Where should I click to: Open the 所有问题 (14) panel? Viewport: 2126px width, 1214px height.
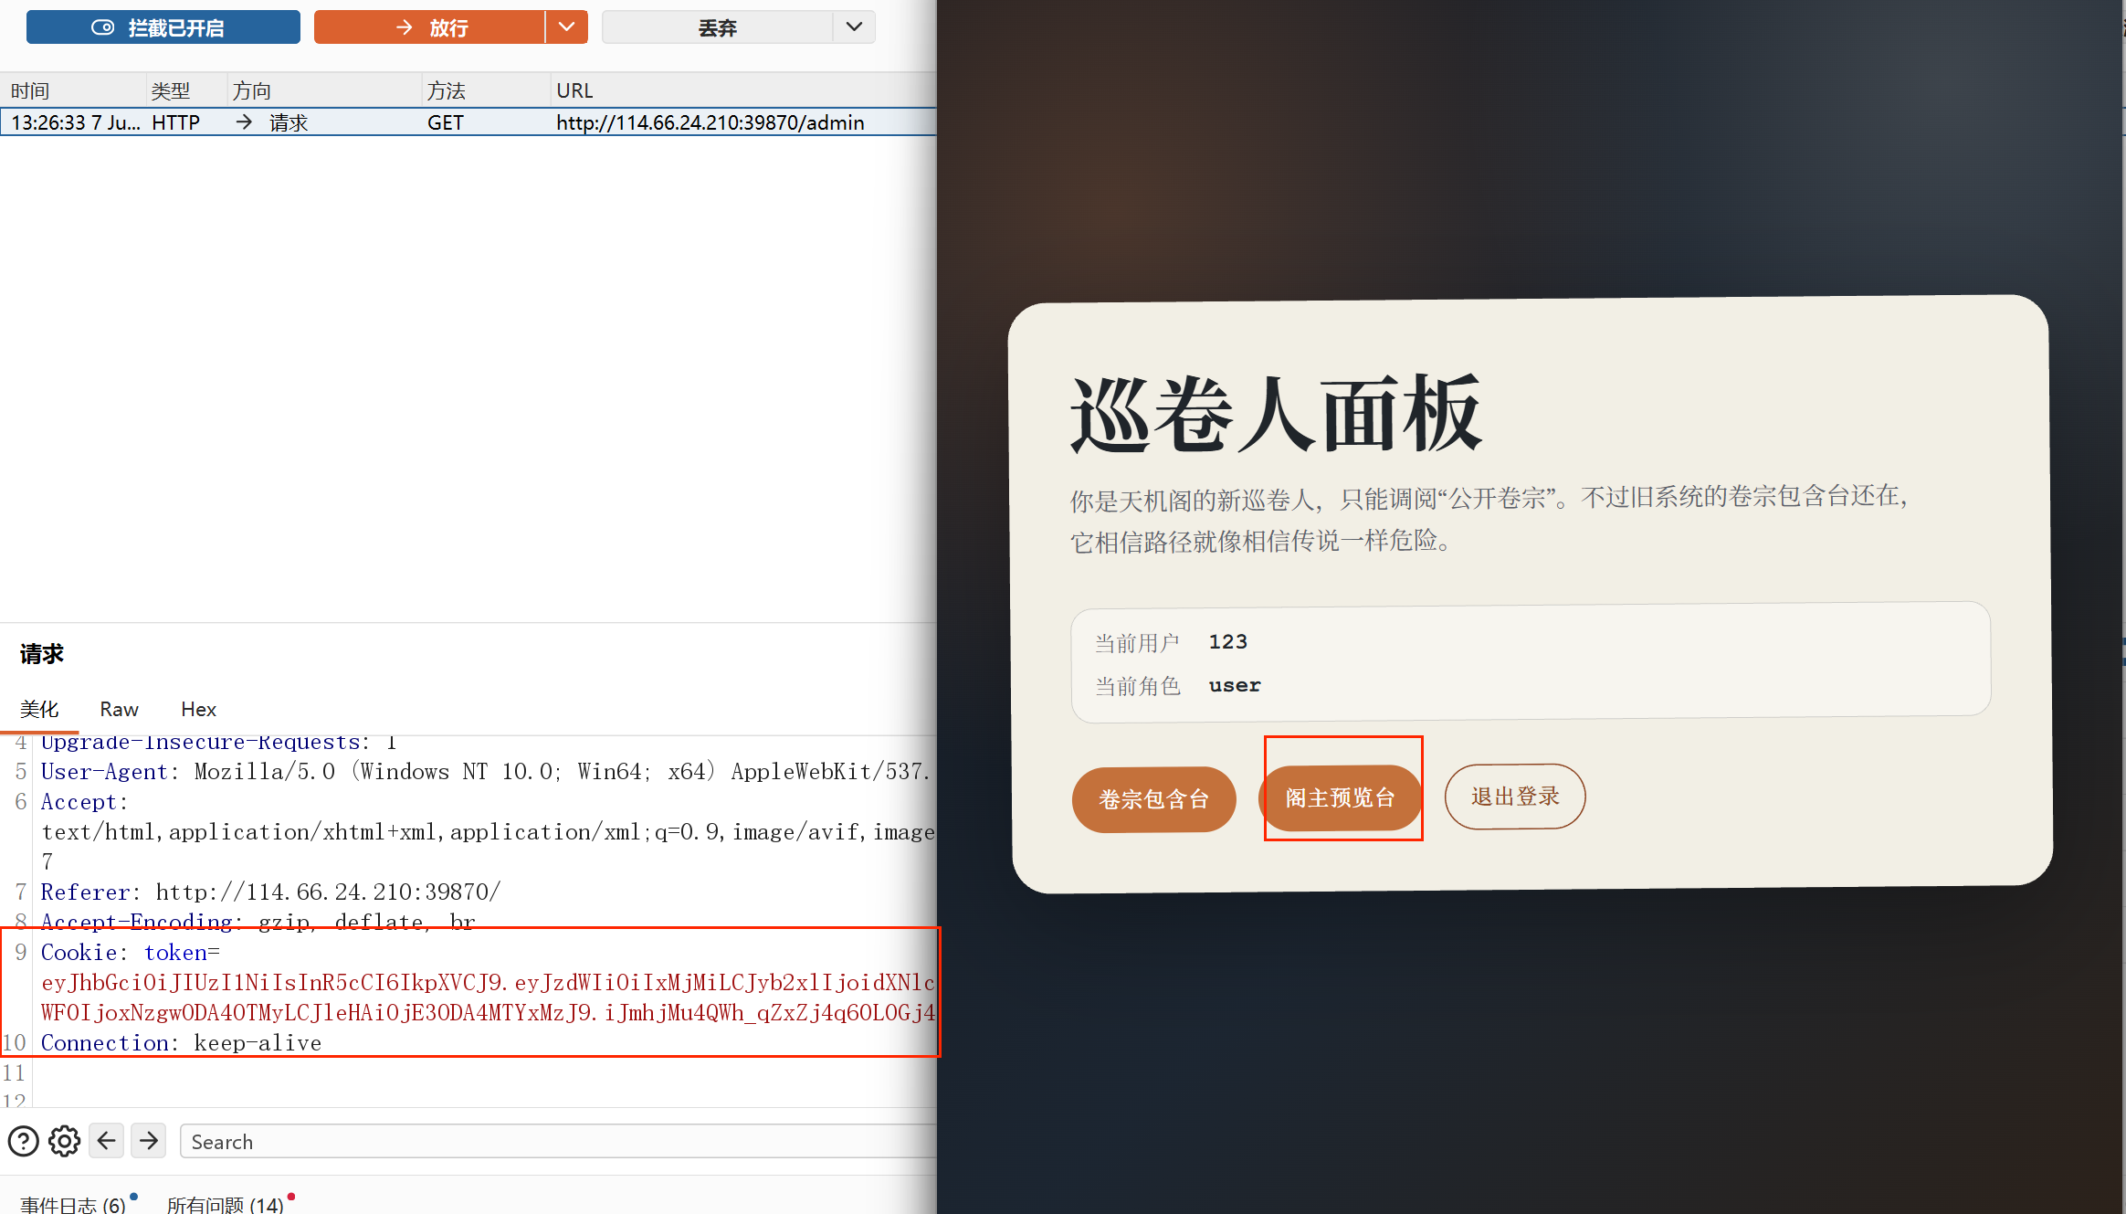click(x=226, y=1204)
